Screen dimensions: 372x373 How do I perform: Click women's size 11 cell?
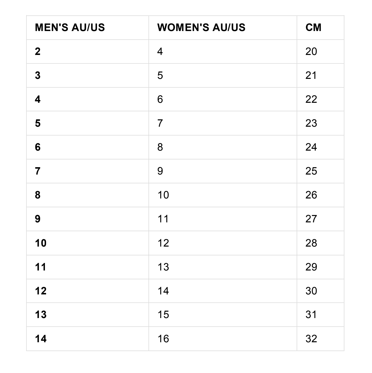(x=163, y=219)
